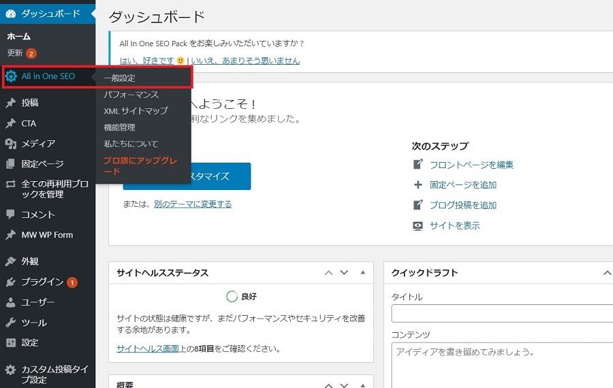
Task: Click プロ版にアップグレード upgrade link
Action: click(140, 166)
